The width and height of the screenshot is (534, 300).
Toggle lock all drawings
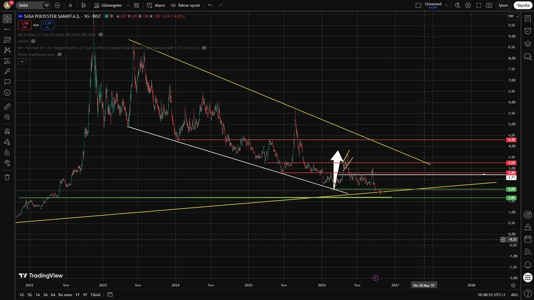point(7,152)
